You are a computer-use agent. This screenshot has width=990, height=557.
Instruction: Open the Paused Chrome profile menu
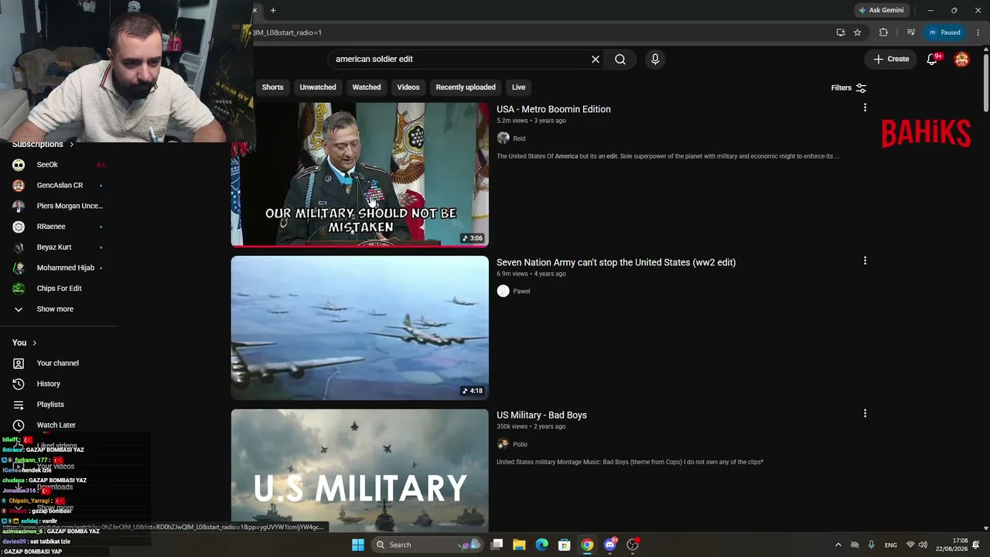point(944,32)
